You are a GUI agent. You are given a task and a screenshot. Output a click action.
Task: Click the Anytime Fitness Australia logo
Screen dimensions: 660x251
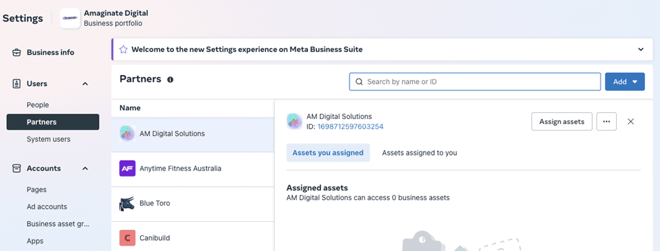pos(127,168)
